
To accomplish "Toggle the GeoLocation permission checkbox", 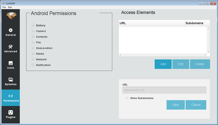I will coord(33,48).
